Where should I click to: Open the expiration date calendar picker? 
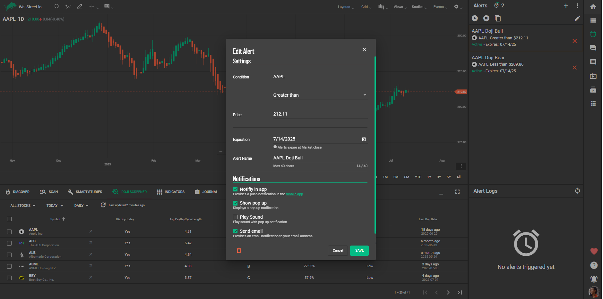point(364,139)
